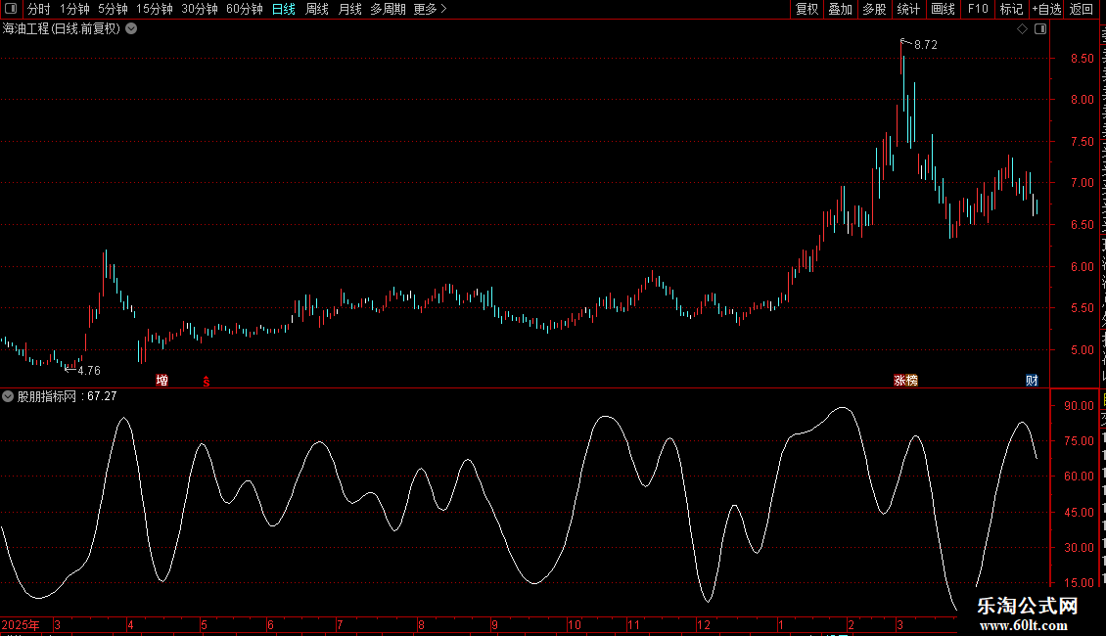
Task: Click the 7.00 price axis label
Action: click(x=1082, y=183)
